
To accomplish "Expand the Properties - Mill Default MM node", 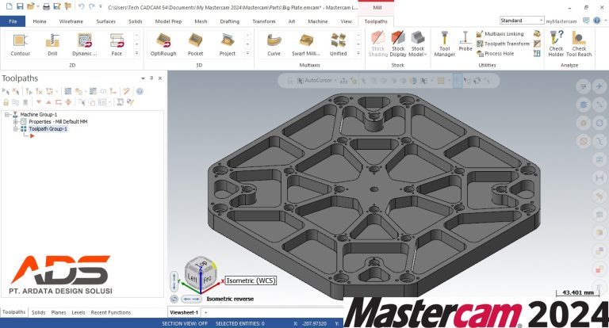I will pyautogui.click(x=16, y=121).
